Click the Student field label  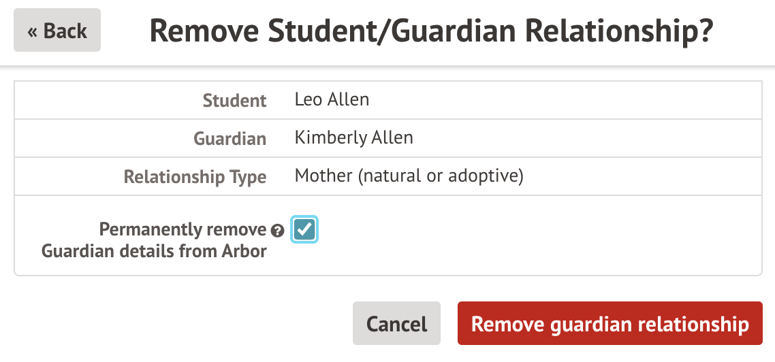pyautogui.click(x=234, y=101)
